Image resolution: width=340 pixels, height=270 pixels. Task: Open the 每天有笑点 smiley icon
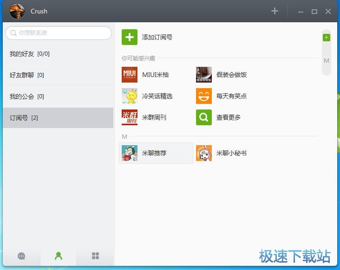(x=204, y=96)
